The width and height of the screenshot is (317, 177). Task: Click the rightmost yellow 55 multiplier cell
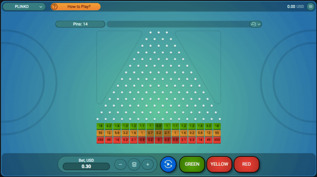coord(217,133)
